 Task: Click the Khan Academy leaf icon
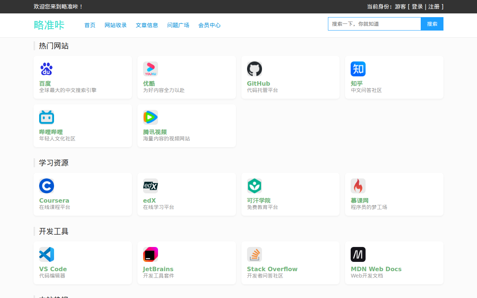[x=254, y=186]
